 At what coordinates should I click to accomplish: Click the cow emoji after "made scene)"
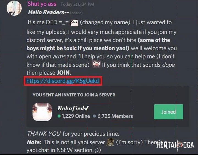pos(97,65)
